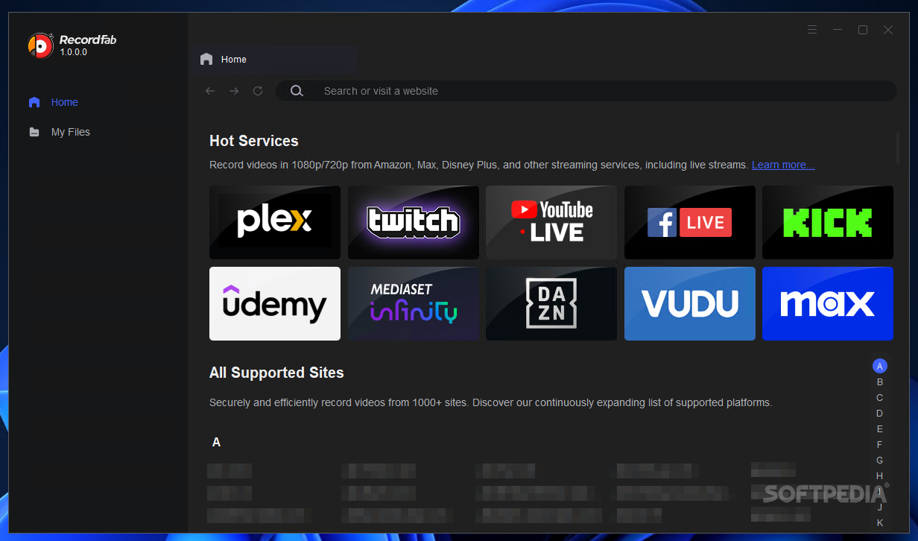Viewport: 918px width, 541px height.
Task: Open the Mediaset Infinity tile
Action: [414, 303]
